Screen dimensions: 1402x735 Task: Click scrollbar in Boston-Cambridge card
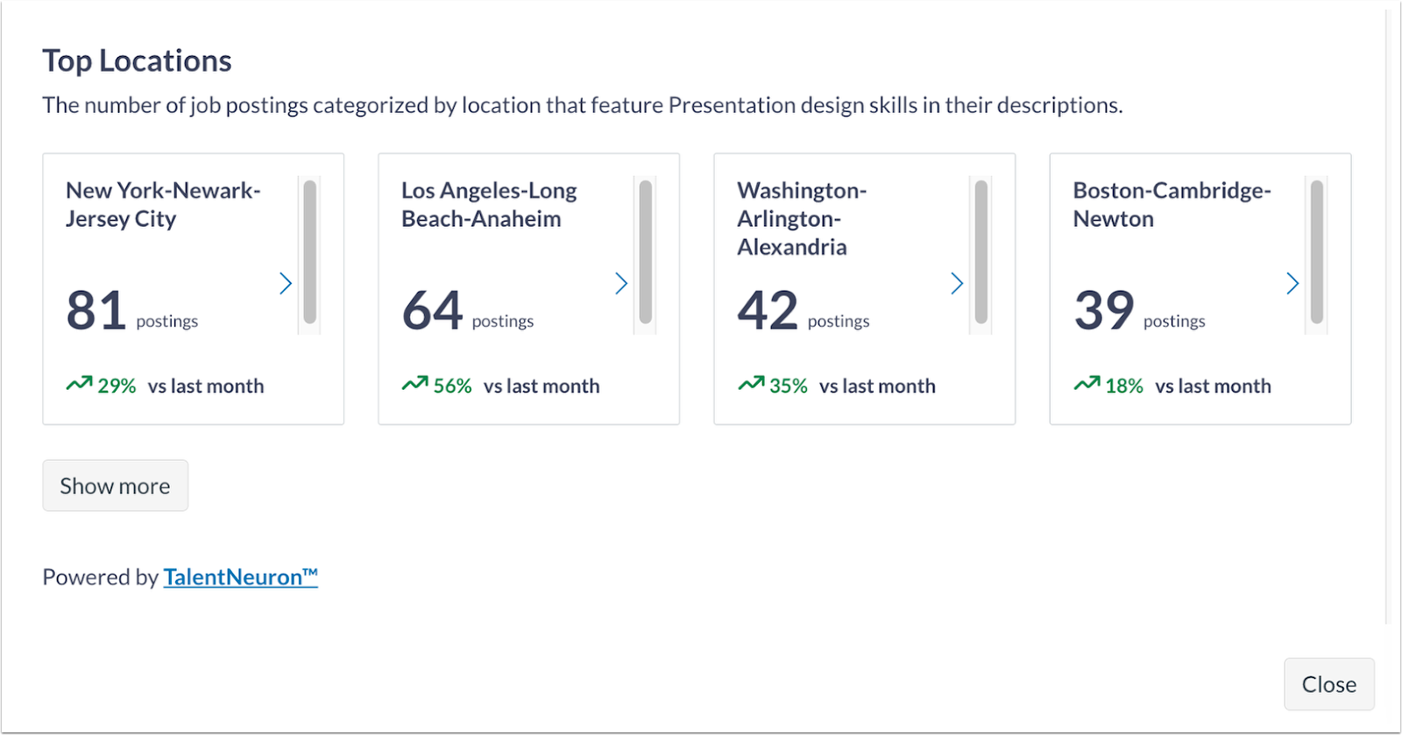pos(1316,254)
